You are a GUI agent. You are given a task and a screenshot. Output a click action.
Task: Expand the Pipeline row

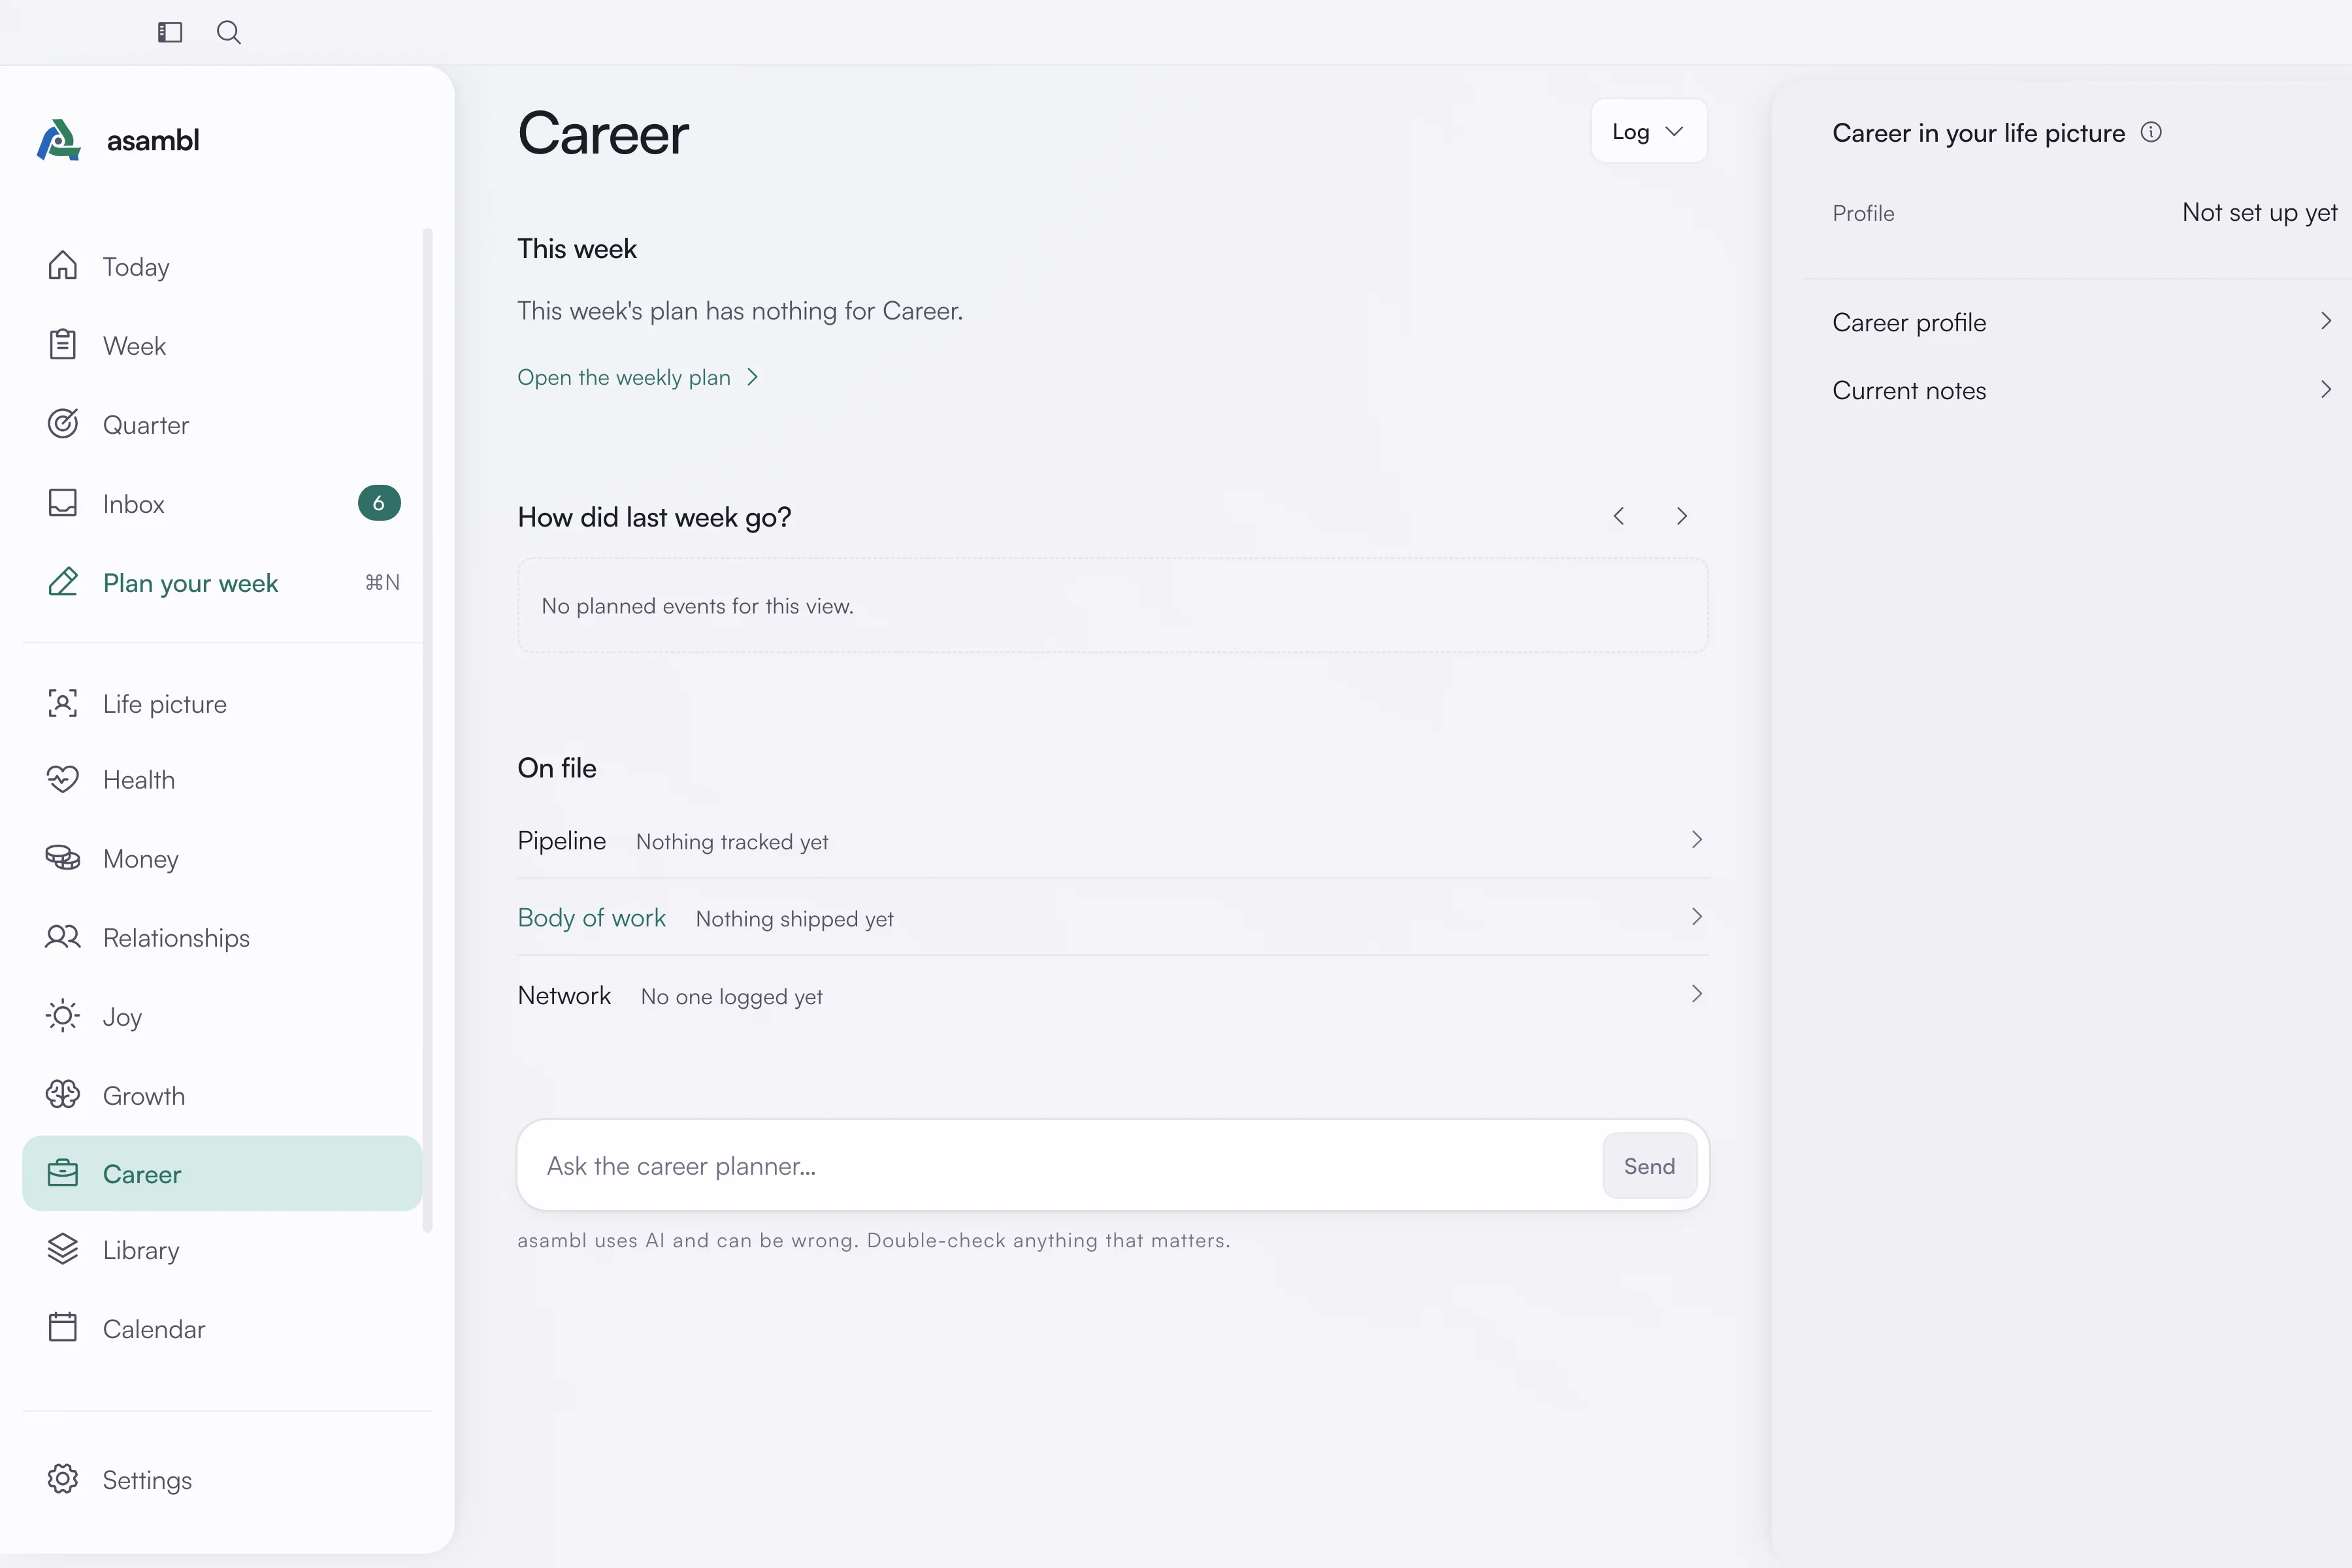[1112, 841]
